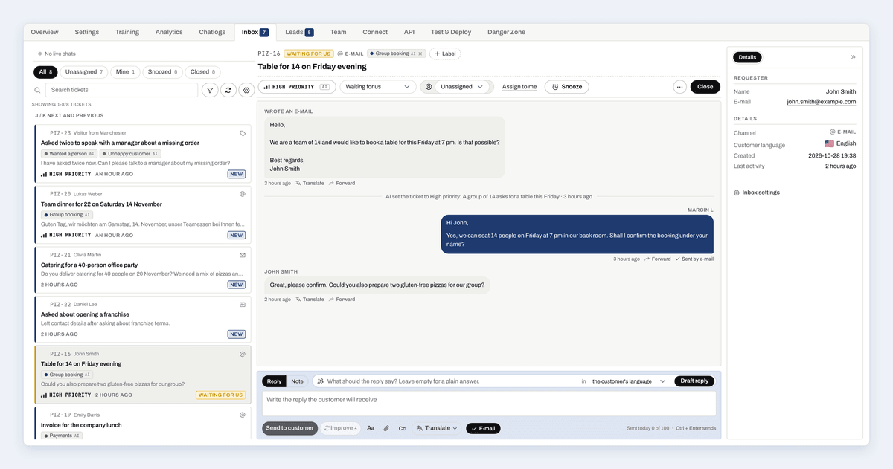
Task: Open ticket list settings gear
Action: pyautogui.click(x=246, y=90)
